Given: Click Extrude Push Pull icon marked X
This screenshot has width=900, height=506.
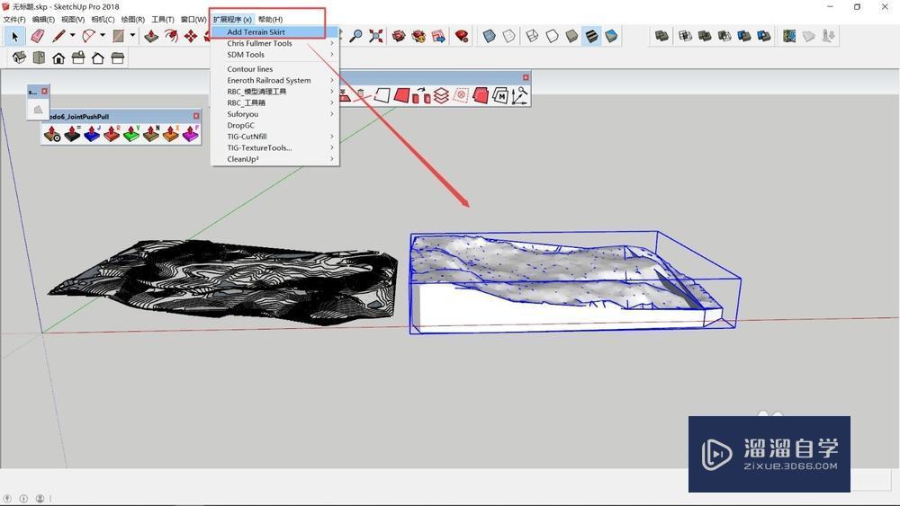Looking at the screenshot, I should click(170, 134).
